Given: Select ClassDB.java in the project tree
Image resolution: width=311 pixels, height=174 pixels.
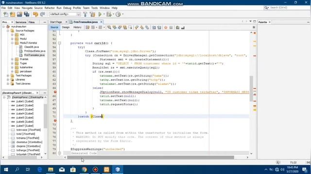Looking at the screenshot, I should click(31, 47).
